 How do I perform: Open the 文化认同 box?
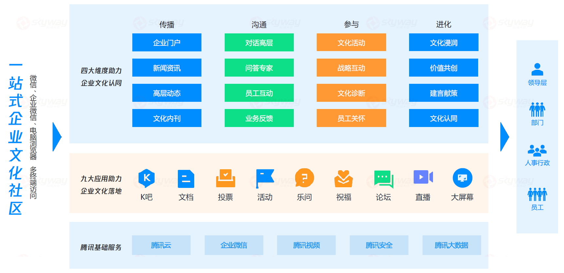pos(444,118)
